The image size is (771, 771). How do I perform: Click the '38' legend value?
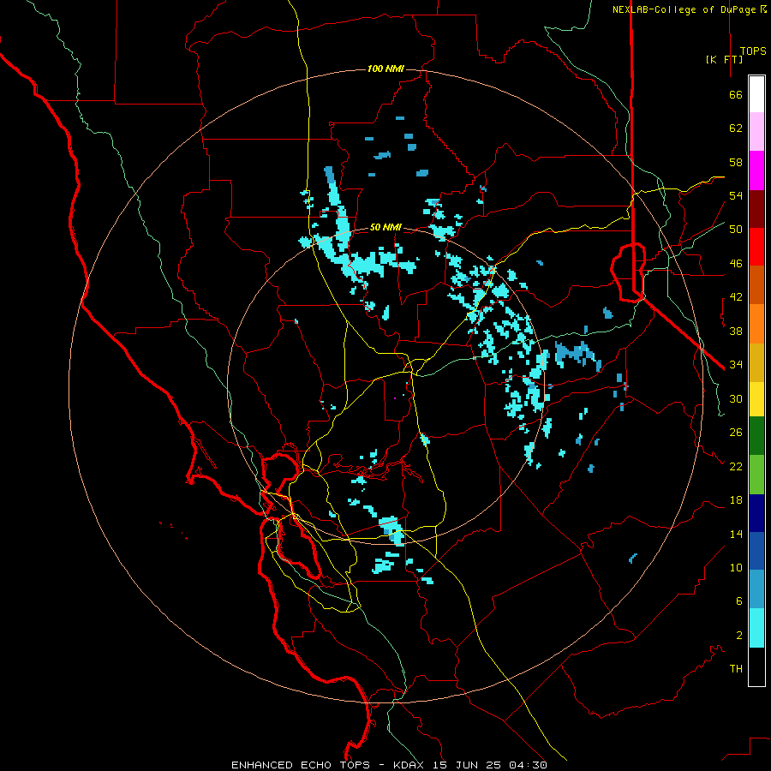coord(736,331)
